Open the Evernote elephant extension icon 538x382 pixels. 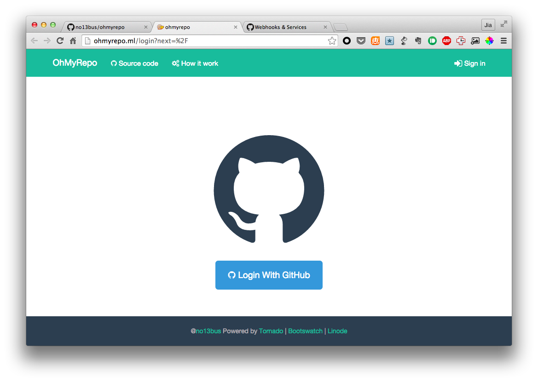418,41
